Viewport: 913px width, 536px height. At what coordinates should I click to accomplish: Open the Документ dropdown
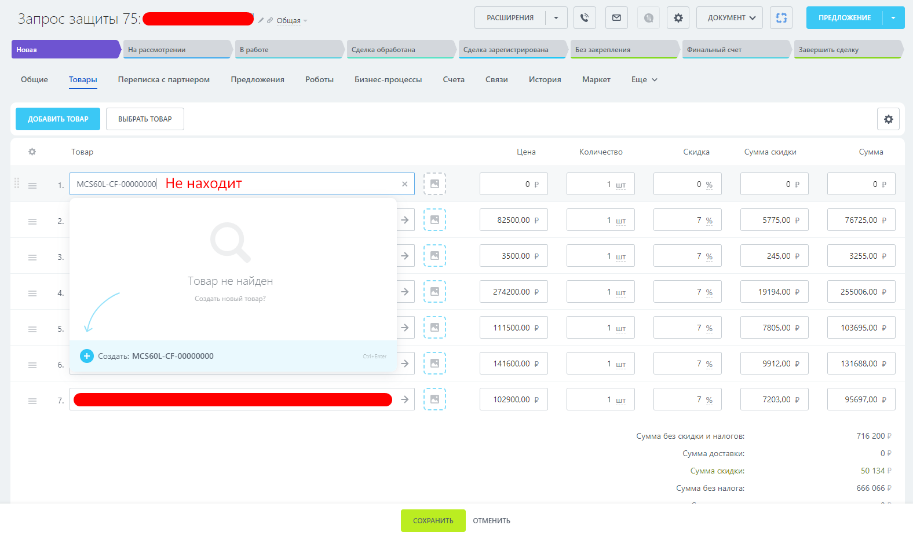click(729, 18)
